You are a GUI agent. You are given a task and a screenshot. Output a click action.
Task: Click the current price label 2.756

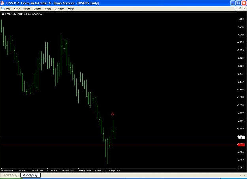tap(241, 138)
